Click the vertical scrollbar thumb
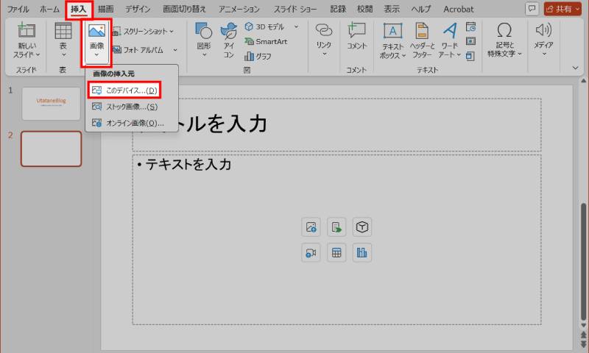 (x=583, y=262)
